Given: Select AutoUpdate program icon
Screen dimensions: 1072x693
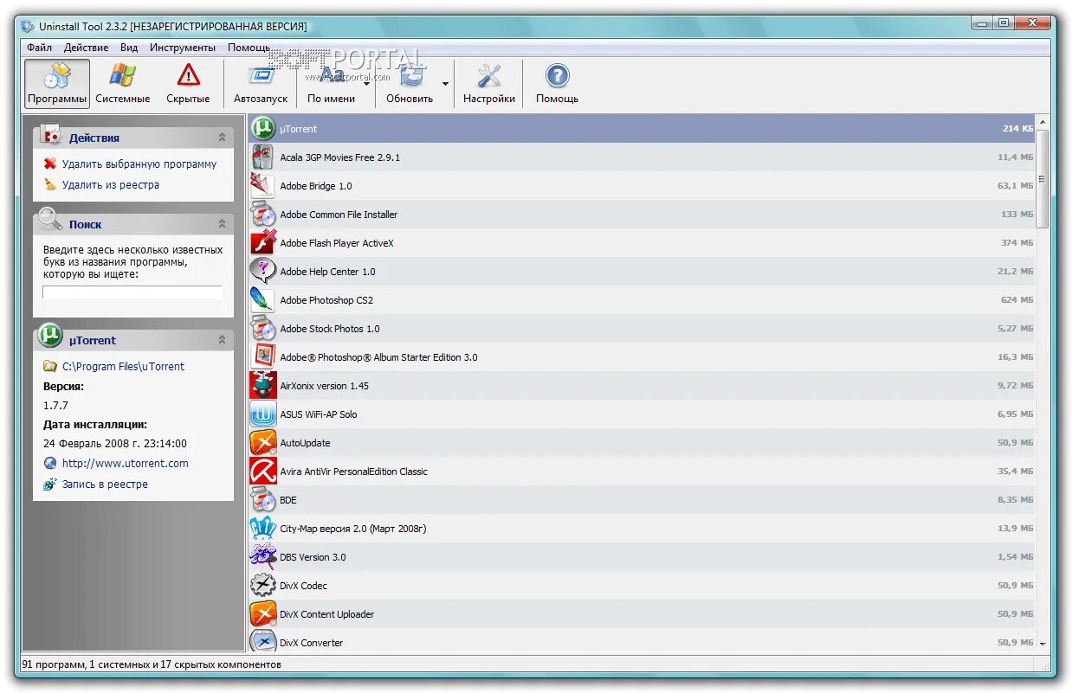Looking at the screenshot, I should click(263, 442).
